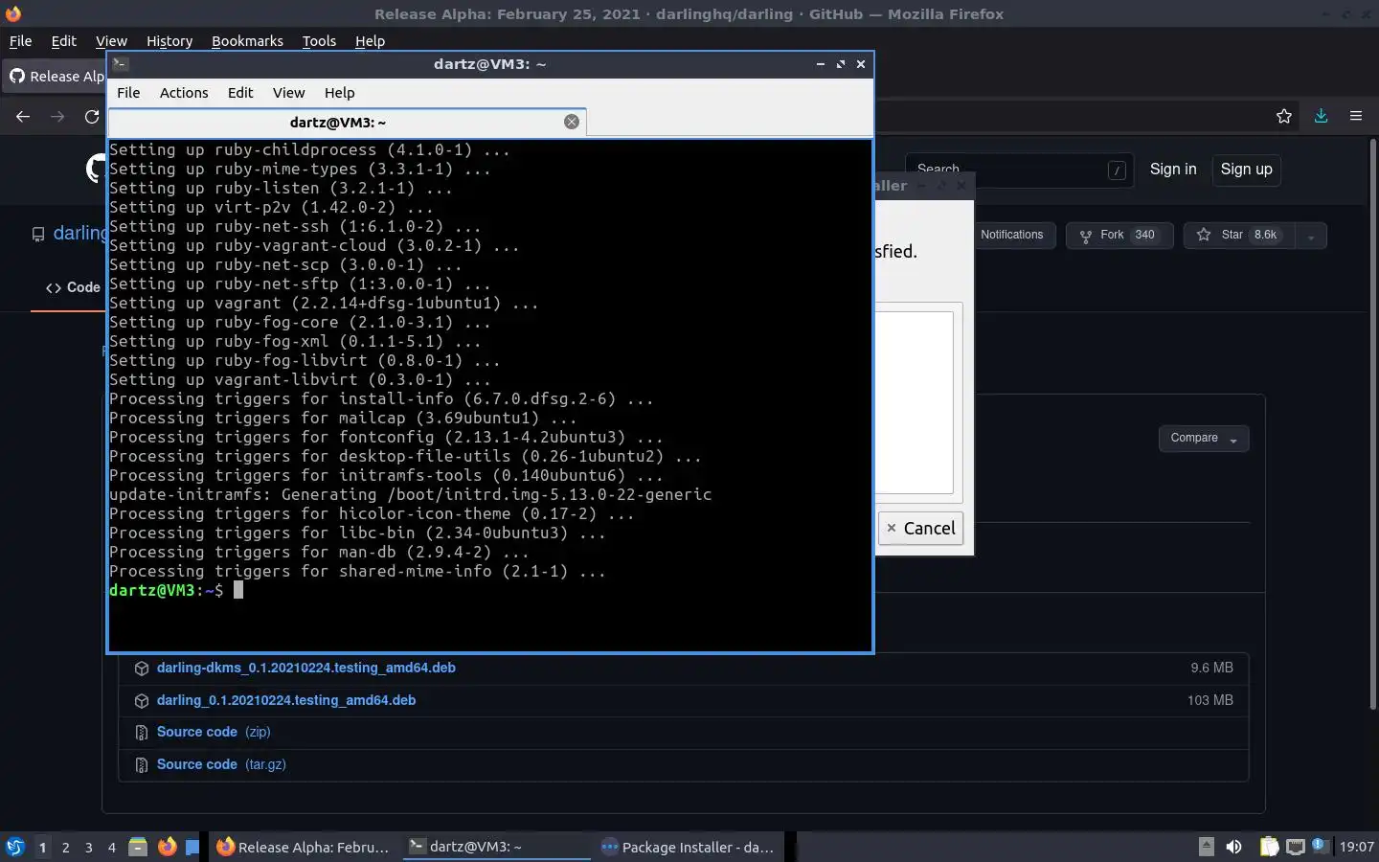This screenshot has width=1379, height=862.
Task: Switch to the Code tab on GitHub
Action: [73, 287]
